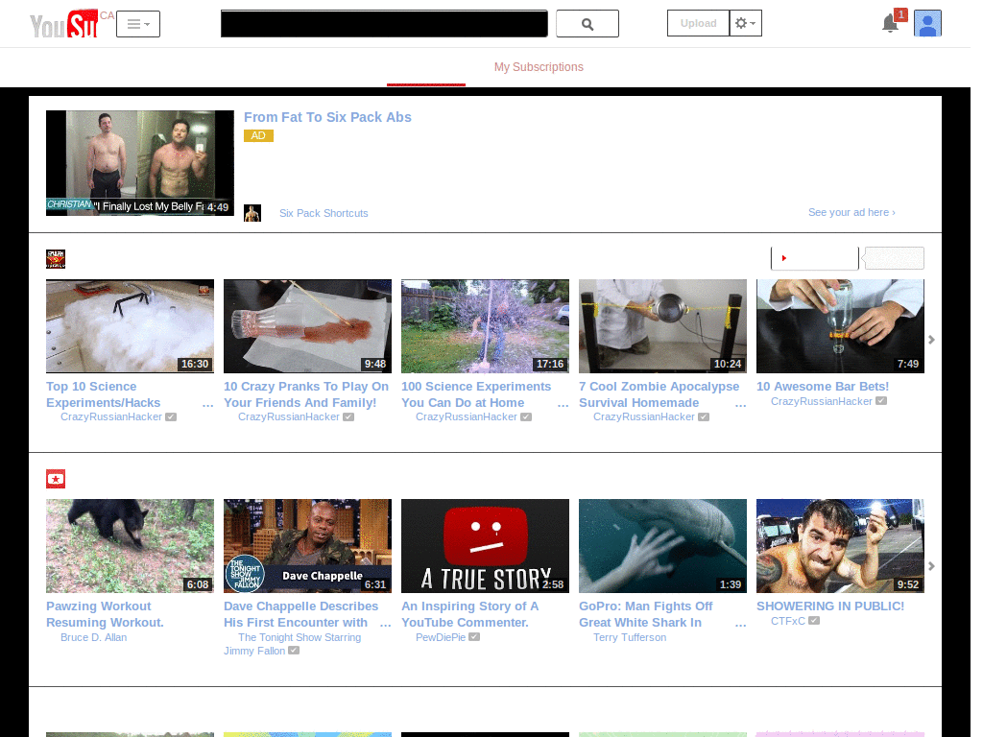Open the gear settings dropdown
The image size is (983, 737).
(x=745, y=23)
